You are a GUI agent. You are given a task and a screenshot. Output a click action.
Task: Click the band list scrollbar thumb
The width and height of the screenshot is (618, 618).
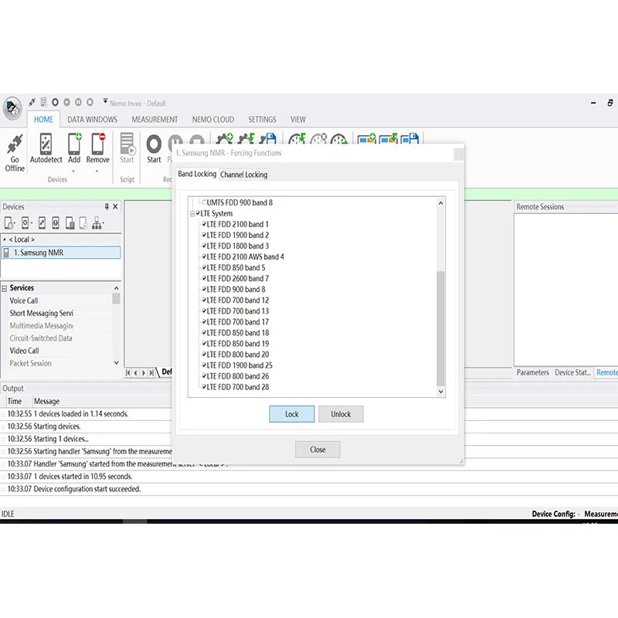pyautogui.click(x=440, y=328)
